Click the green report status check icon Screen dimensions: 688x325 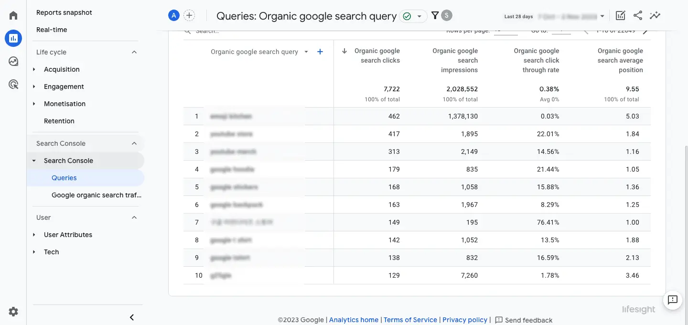pyautogui.click(x=407, y=16)
